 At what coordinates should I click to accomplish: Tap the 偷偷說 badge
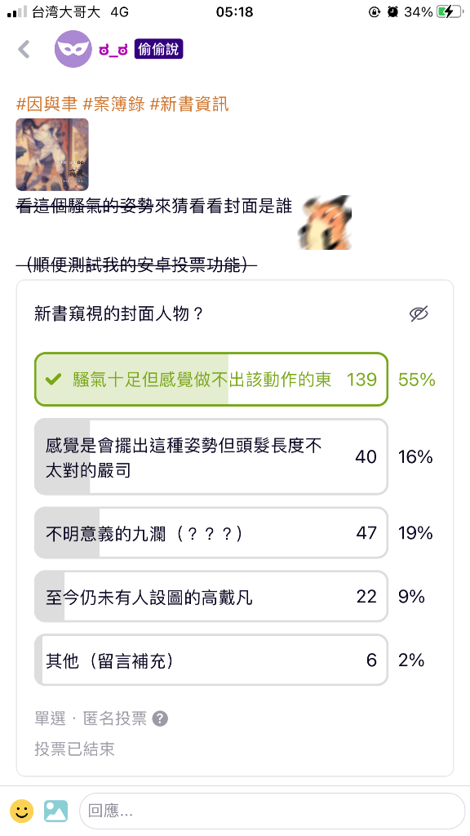159,49
